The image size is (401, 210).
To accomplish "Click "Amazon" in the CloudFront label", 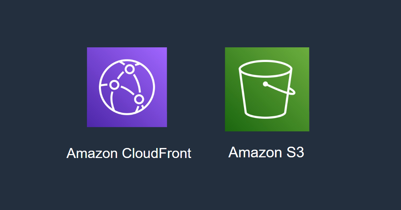I will [x=92, y=153].
